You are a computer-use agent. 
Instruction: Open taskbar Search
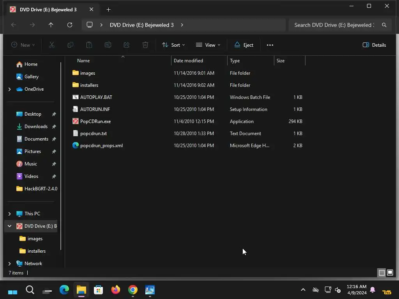pos(30,290)
